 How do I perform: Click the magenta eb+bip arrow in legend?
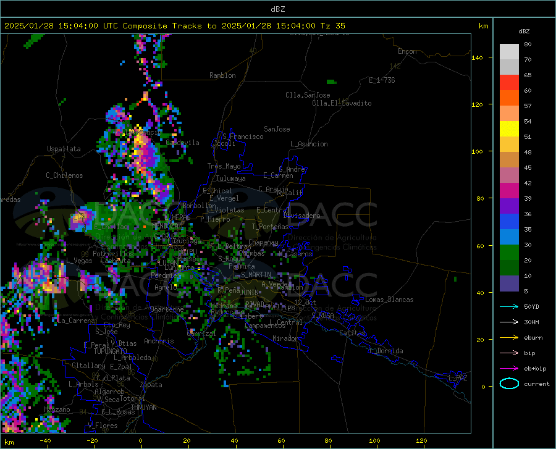point(509,369)
